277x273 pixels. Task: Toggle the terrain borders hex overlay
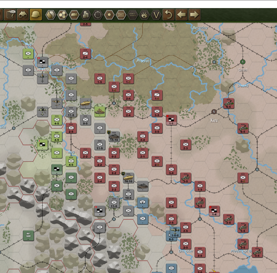51,15
